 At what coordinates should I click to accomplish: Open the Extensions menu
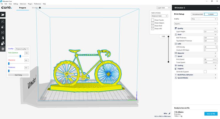[x=23, y=4]
